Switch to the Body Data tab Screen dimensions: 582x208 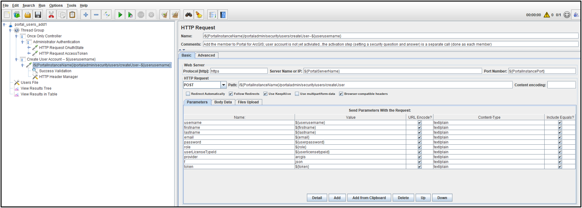click(x=223, y=102)
